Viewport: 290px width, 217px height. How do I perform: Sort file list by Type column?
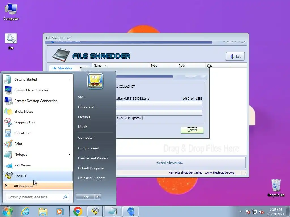[163, 66]
